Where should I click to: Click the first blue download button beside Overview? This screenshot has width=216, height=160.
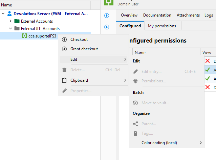tap(107, 16)
